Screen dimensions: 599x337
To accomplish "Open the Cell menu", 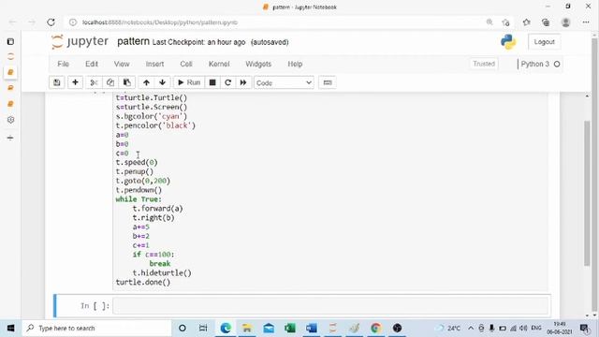I will [x=186, y=64].
